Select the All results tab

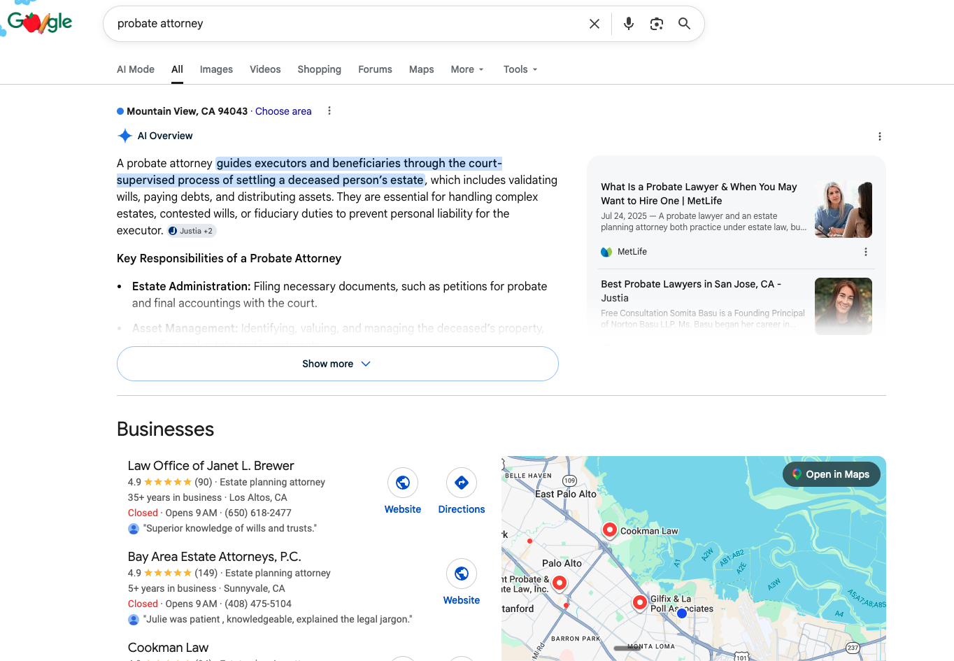tap(177, 69)
